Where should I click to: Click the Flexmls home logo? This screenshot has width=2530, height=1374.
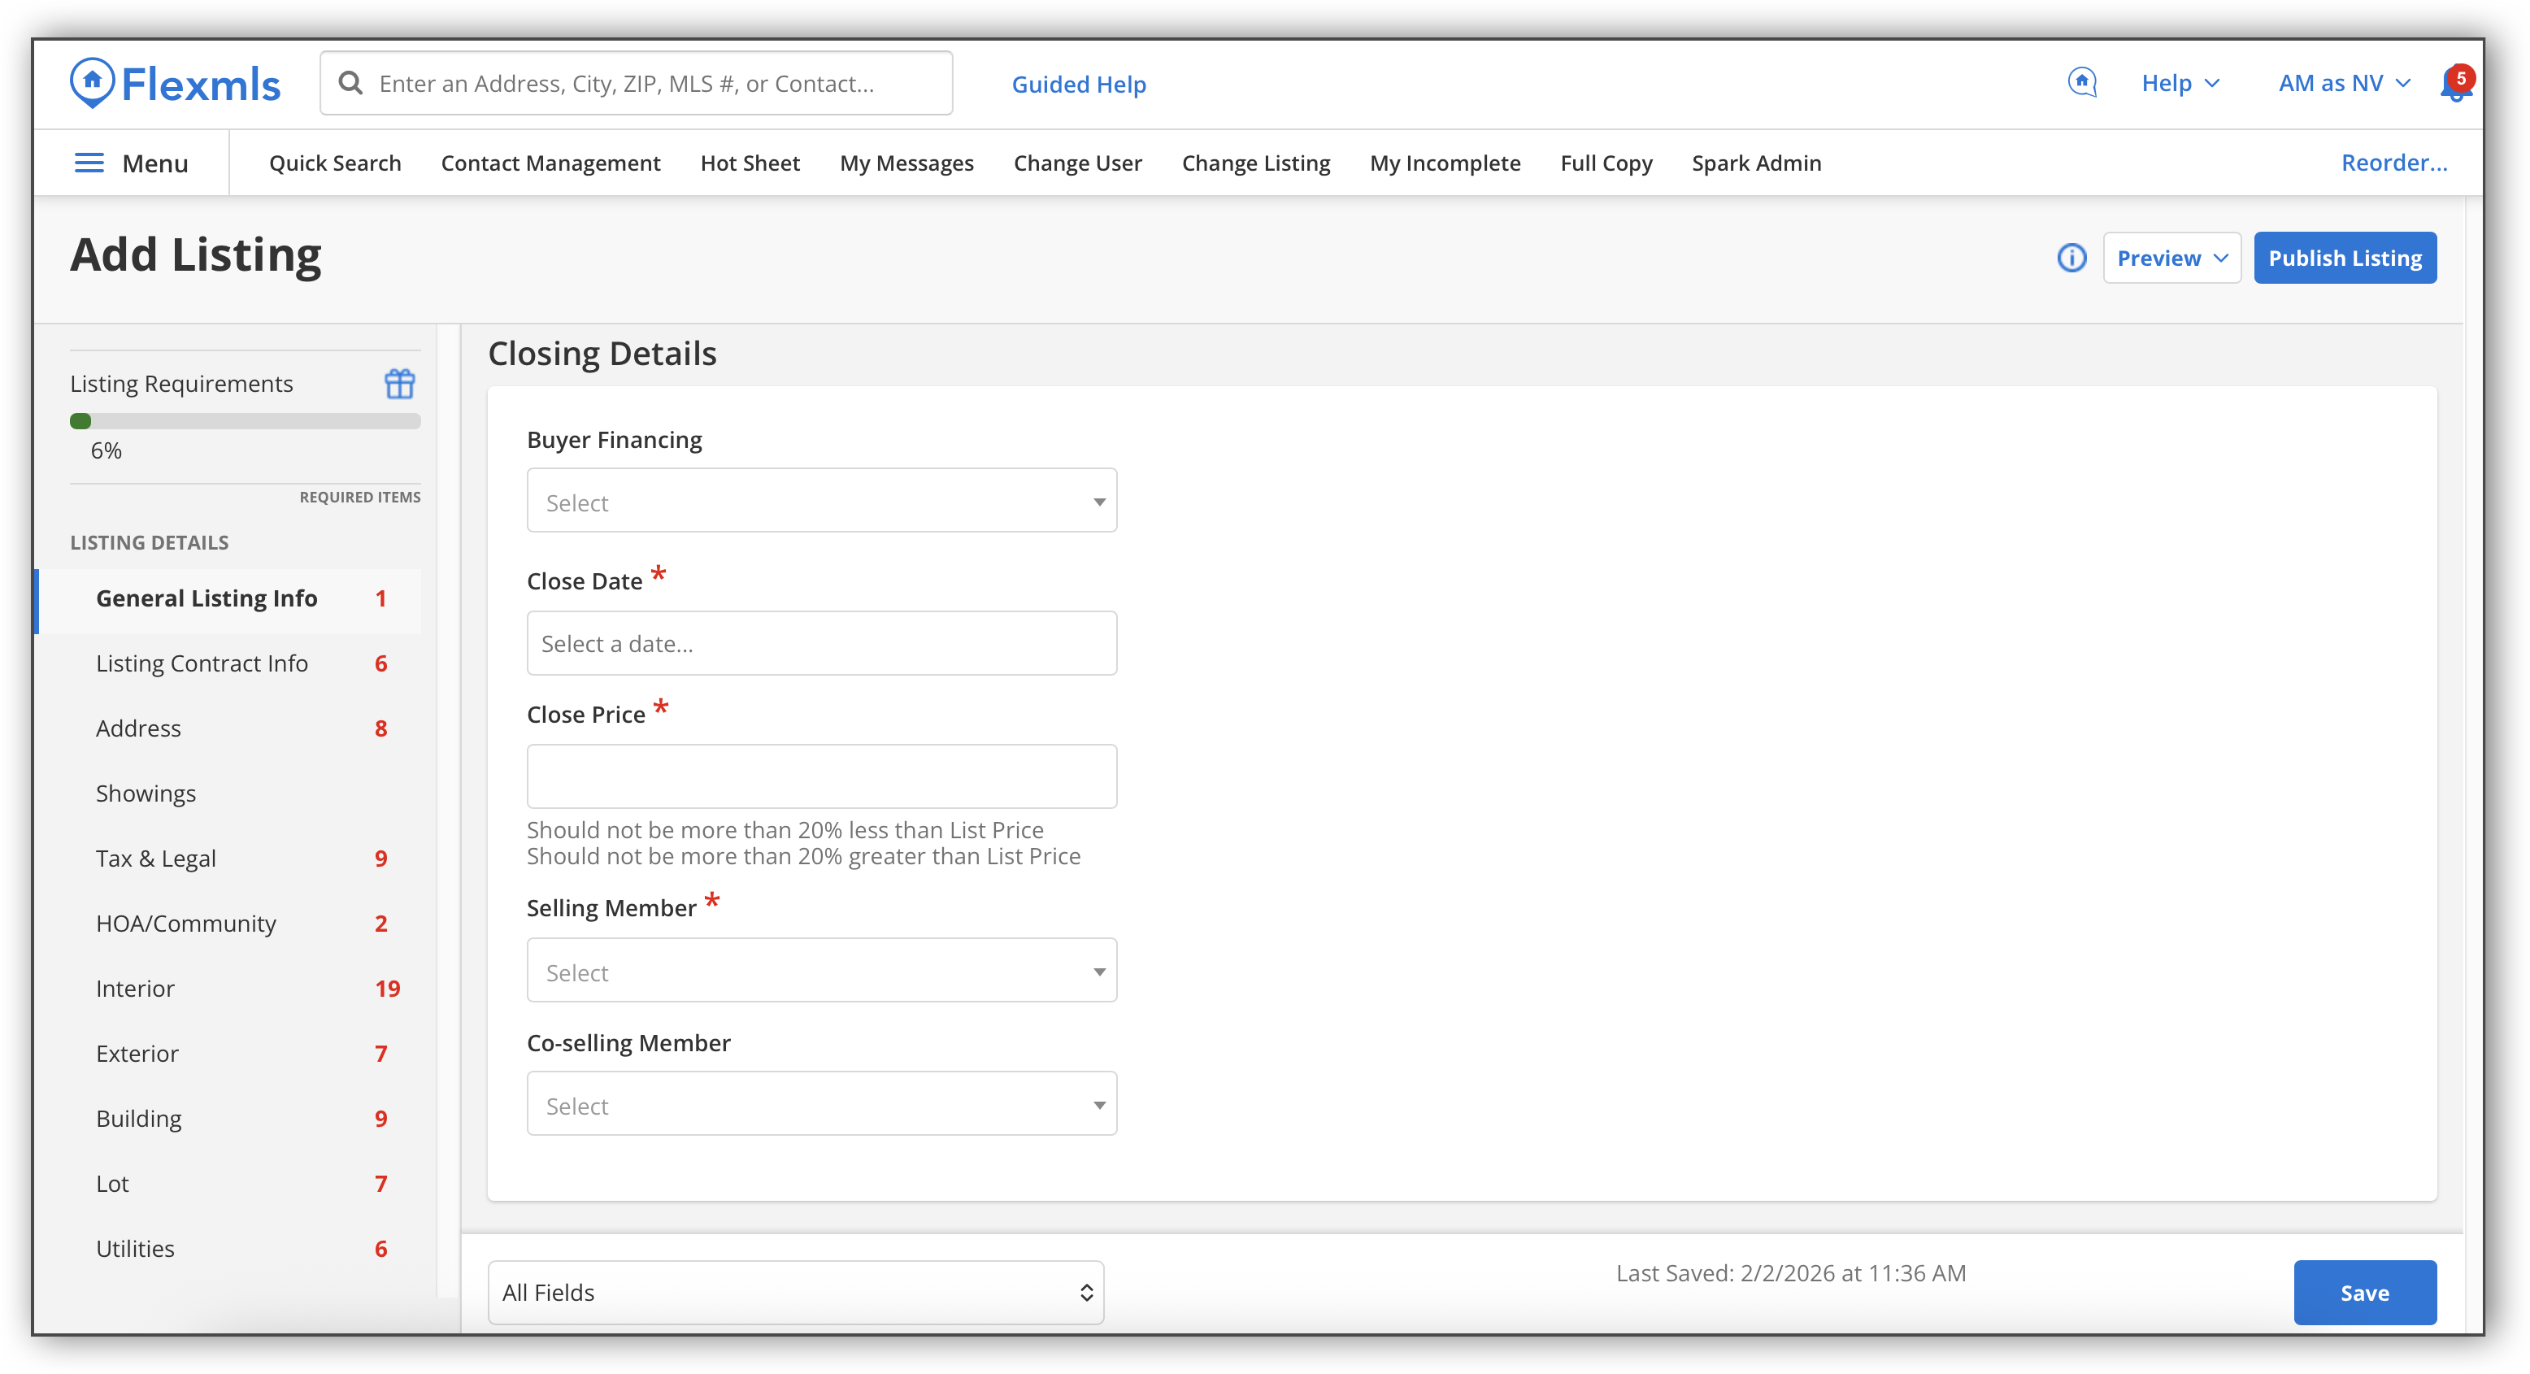pos(175,84)
